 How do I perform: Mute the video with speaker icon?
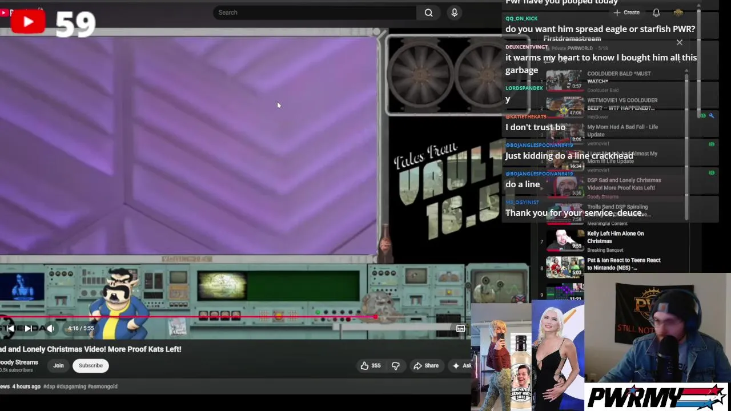50,328
